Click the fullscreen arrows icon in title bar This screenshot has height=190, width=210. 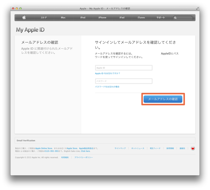click(197, 8)
